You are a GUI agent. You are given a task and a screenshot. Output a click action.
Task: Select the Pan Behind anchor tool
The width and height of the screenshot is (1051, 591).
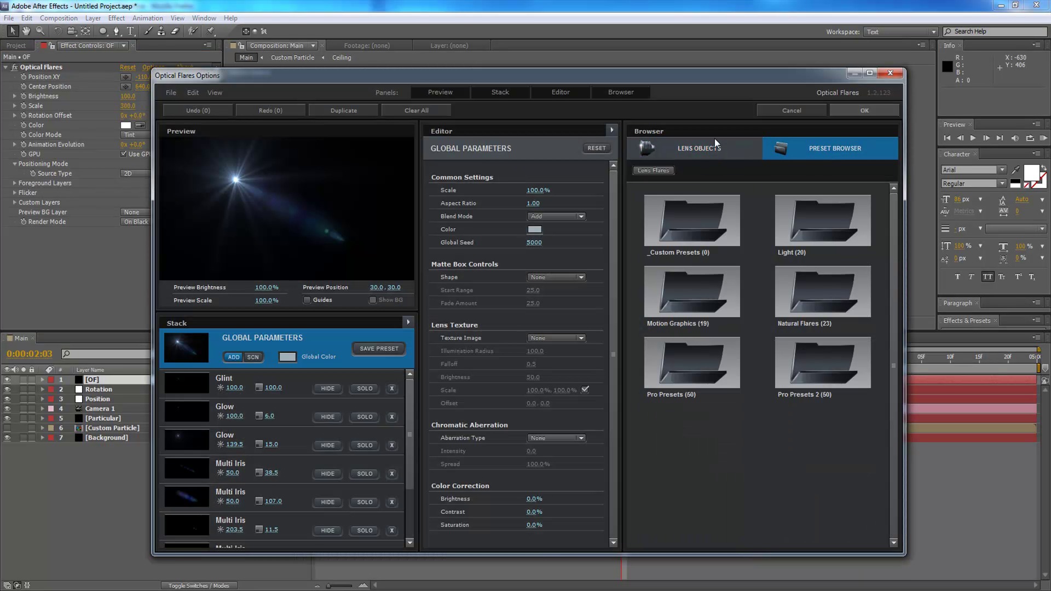[85, 31]
